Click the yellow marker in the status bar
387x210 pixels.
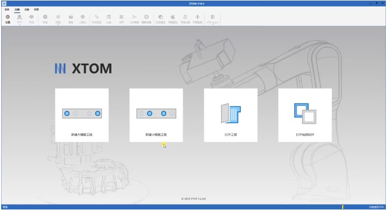click(343, 207)
